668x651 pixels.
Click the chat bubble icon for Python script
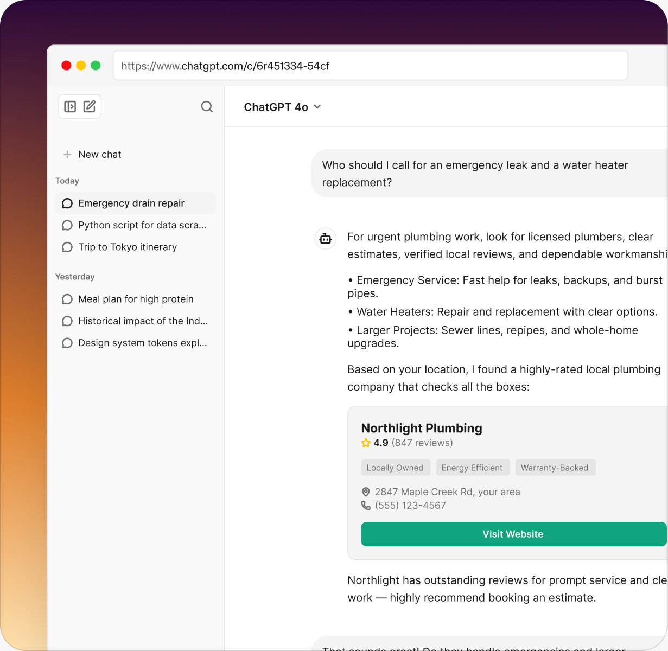[x=67, y=225]
